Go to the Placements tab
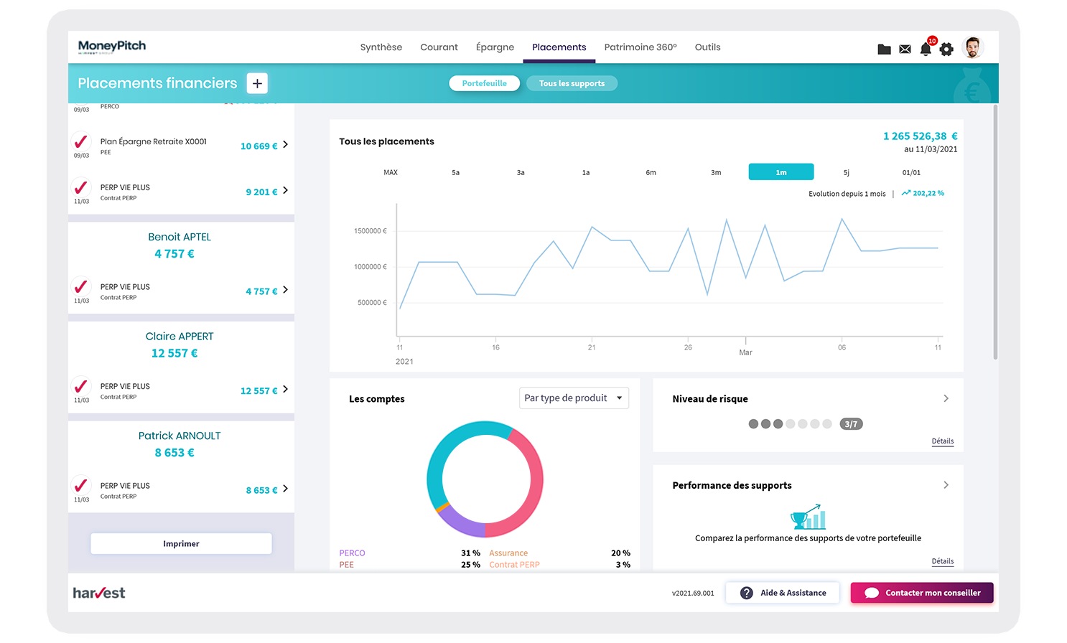The width and height of the screenshot is (1067, 643). tap(559, 47)
